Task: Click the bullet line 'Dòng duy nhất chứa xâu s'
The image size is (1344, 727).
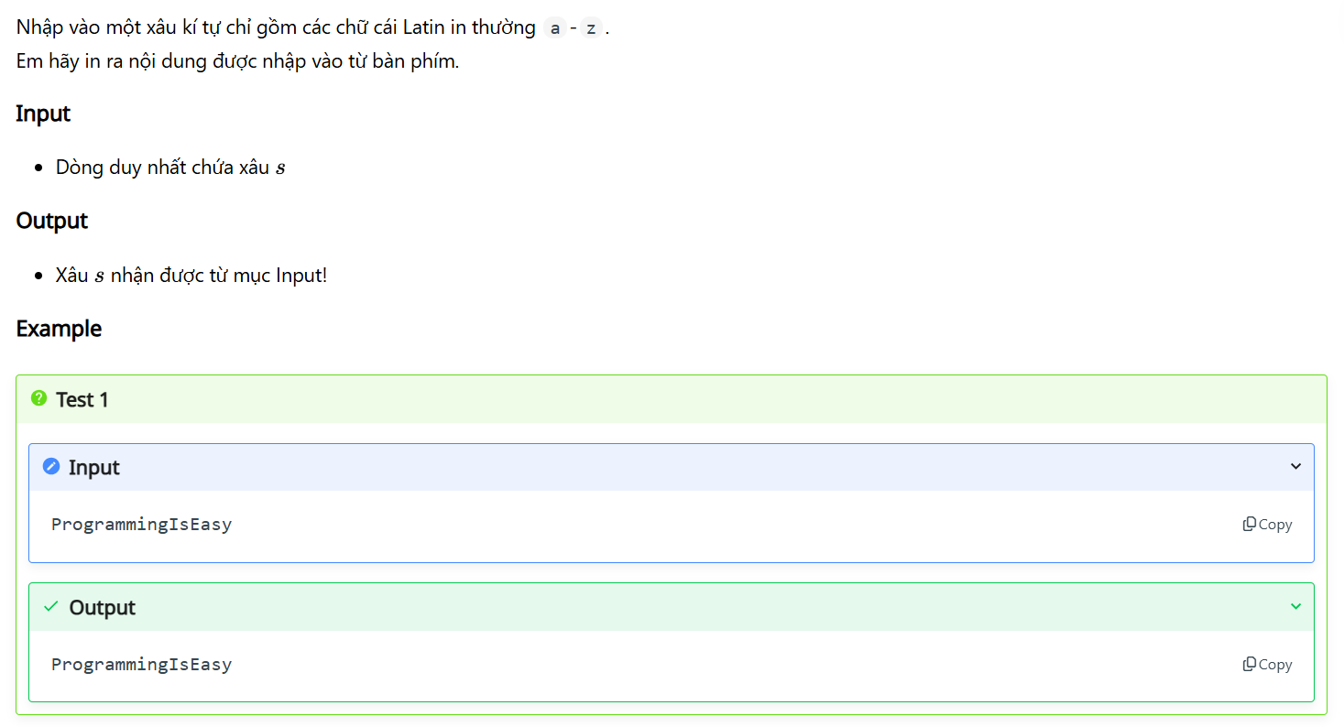Action: pos(170,168)
